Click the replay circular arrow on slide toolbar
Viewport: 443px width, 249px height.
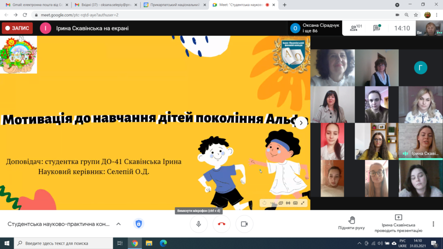264,203
